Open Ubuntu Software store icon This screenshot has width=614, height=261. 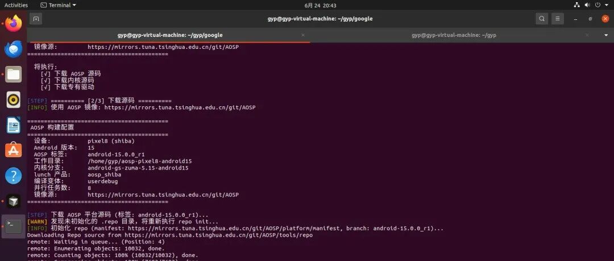[x=13, y=150]
